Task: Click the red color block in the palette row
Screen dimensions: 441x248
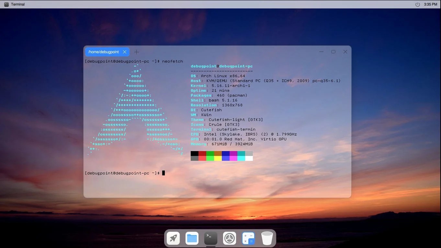Action: [x=203, y=156]
